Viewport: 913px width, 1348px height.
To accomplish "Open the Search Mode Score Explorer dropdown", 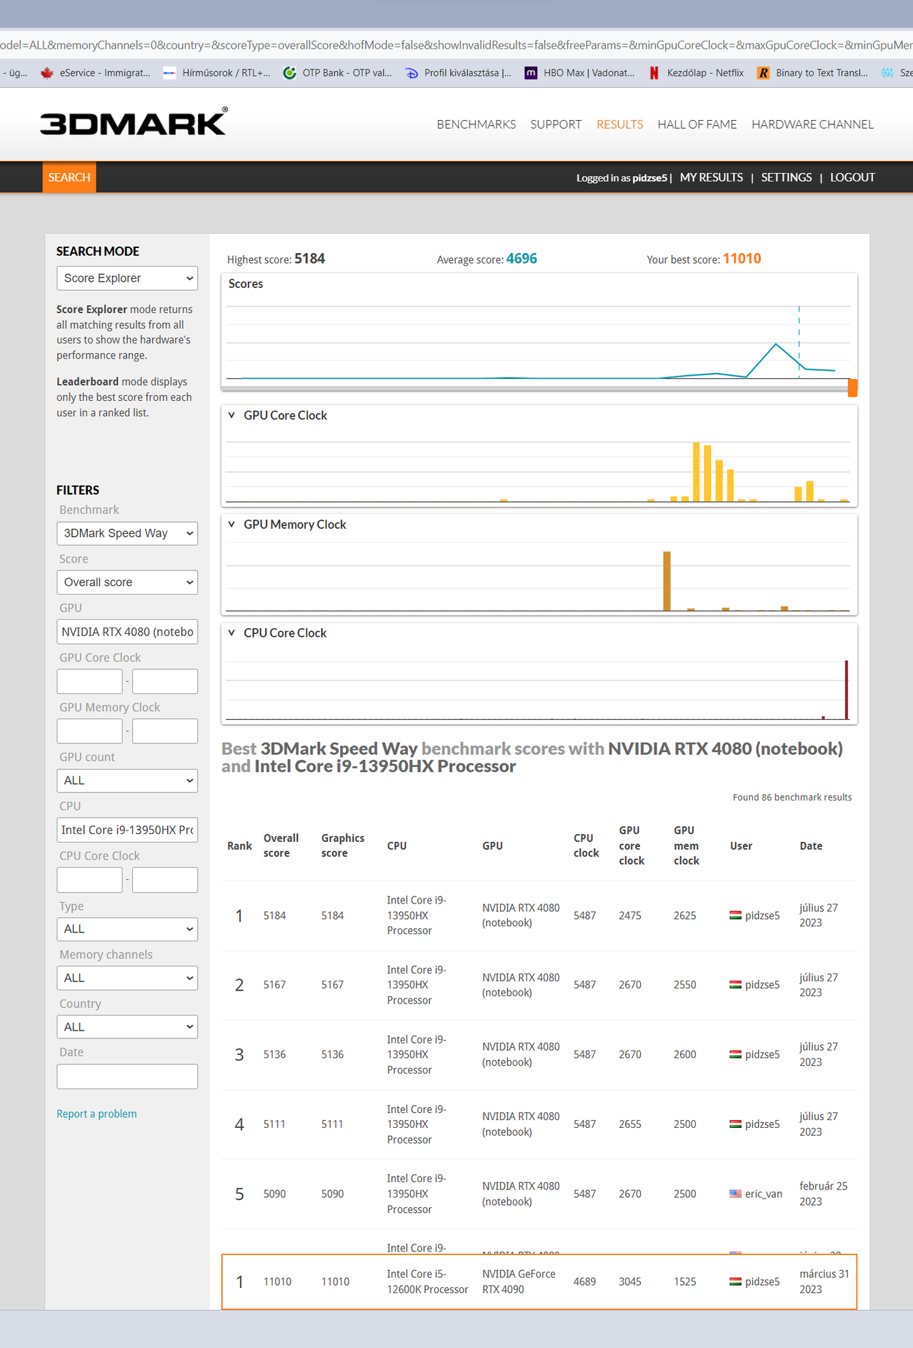I will coord(127,278).
